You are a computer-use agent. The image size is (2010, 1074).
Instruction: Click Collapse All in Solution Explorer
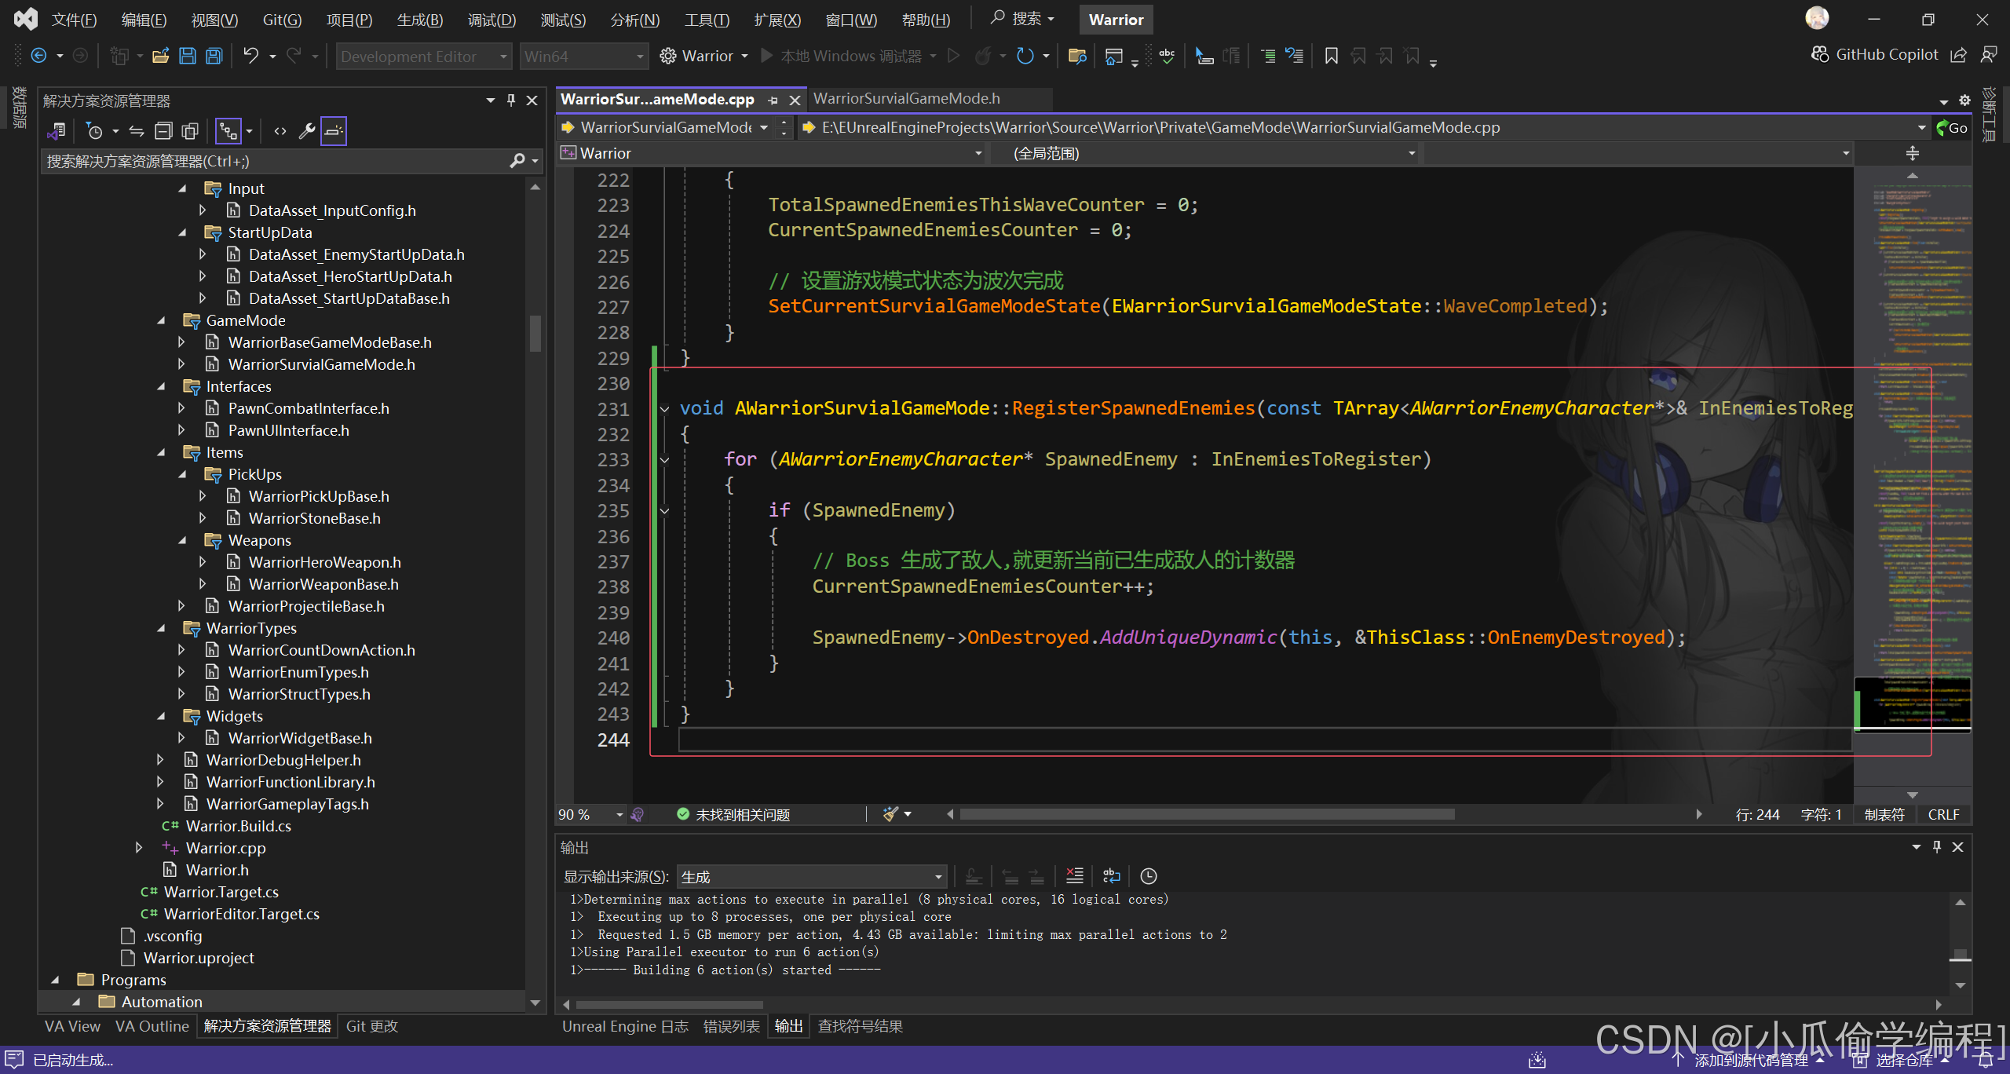(x=163, y=131)
